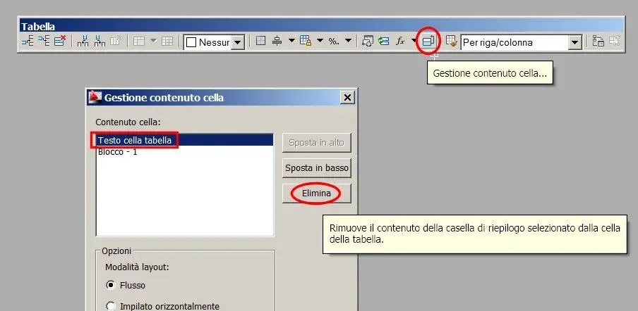The height and width of the screenshot is (311, 638).
Task: Click the cell borders icon
Action: (x=261, y=41)
